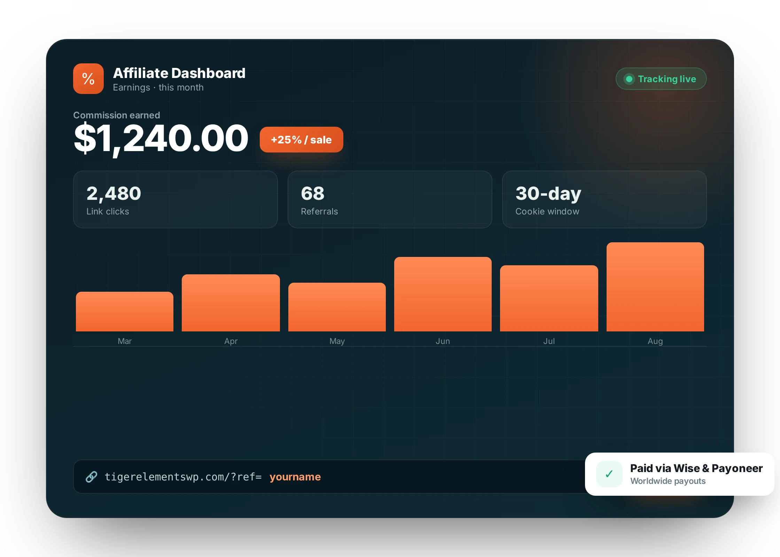Click the orange percent logo icon
Screen dimensions: 780x557
88,79
